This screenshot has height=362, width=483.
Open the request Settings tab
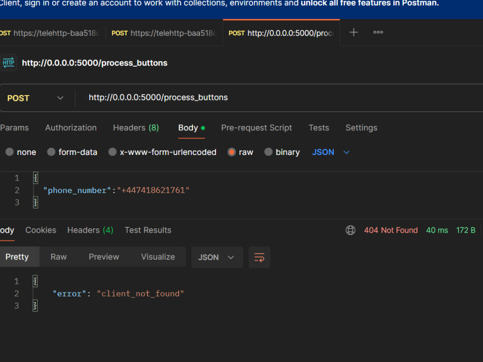[x=361, y=128]
